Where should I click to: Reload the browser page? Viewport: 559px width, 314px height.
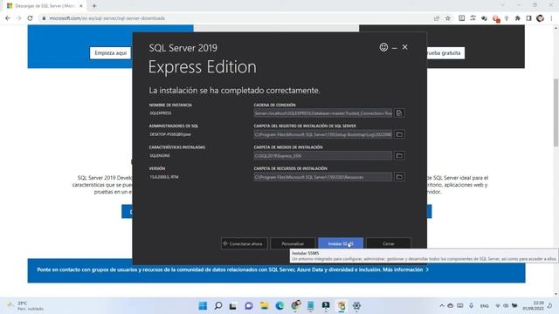30,18
